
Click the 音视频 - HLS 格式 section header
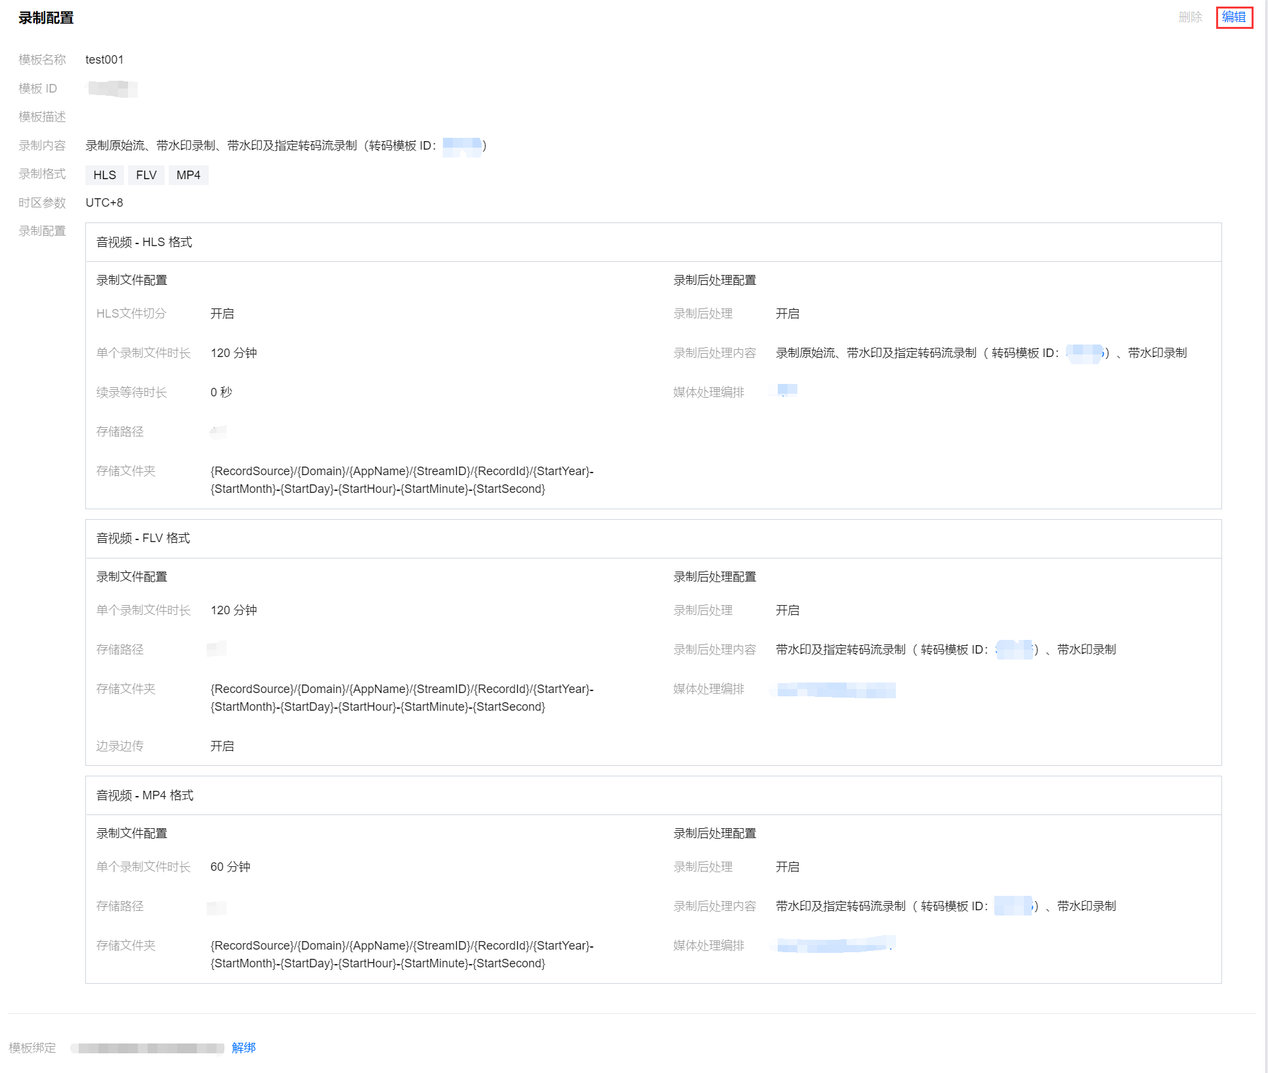coord(144,242)
